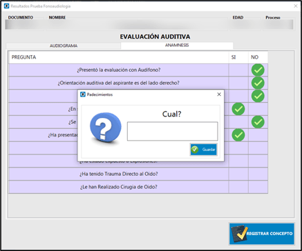Image resolution: width=302 pixels, height=251 pixels.
Task: Click '¿Ha tenido Trauma Directo al Oido?' text
Action: click(x=119, y=174)
